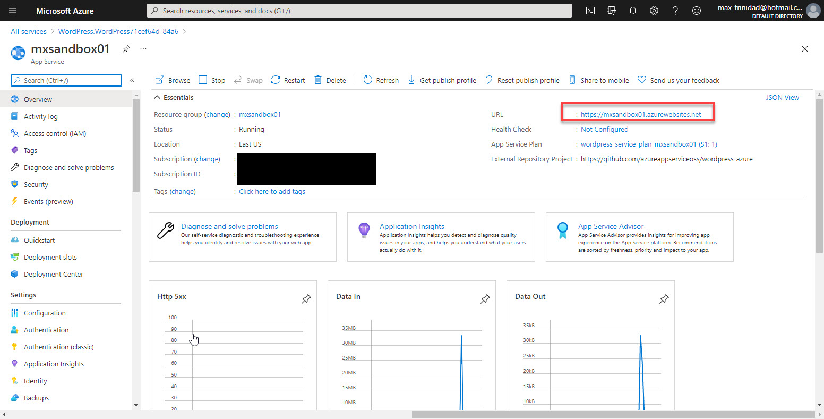This screenshot has height=419, width=824.
Task: Close the mxsandbox01 blade
Action: click(x=805, y=49)
